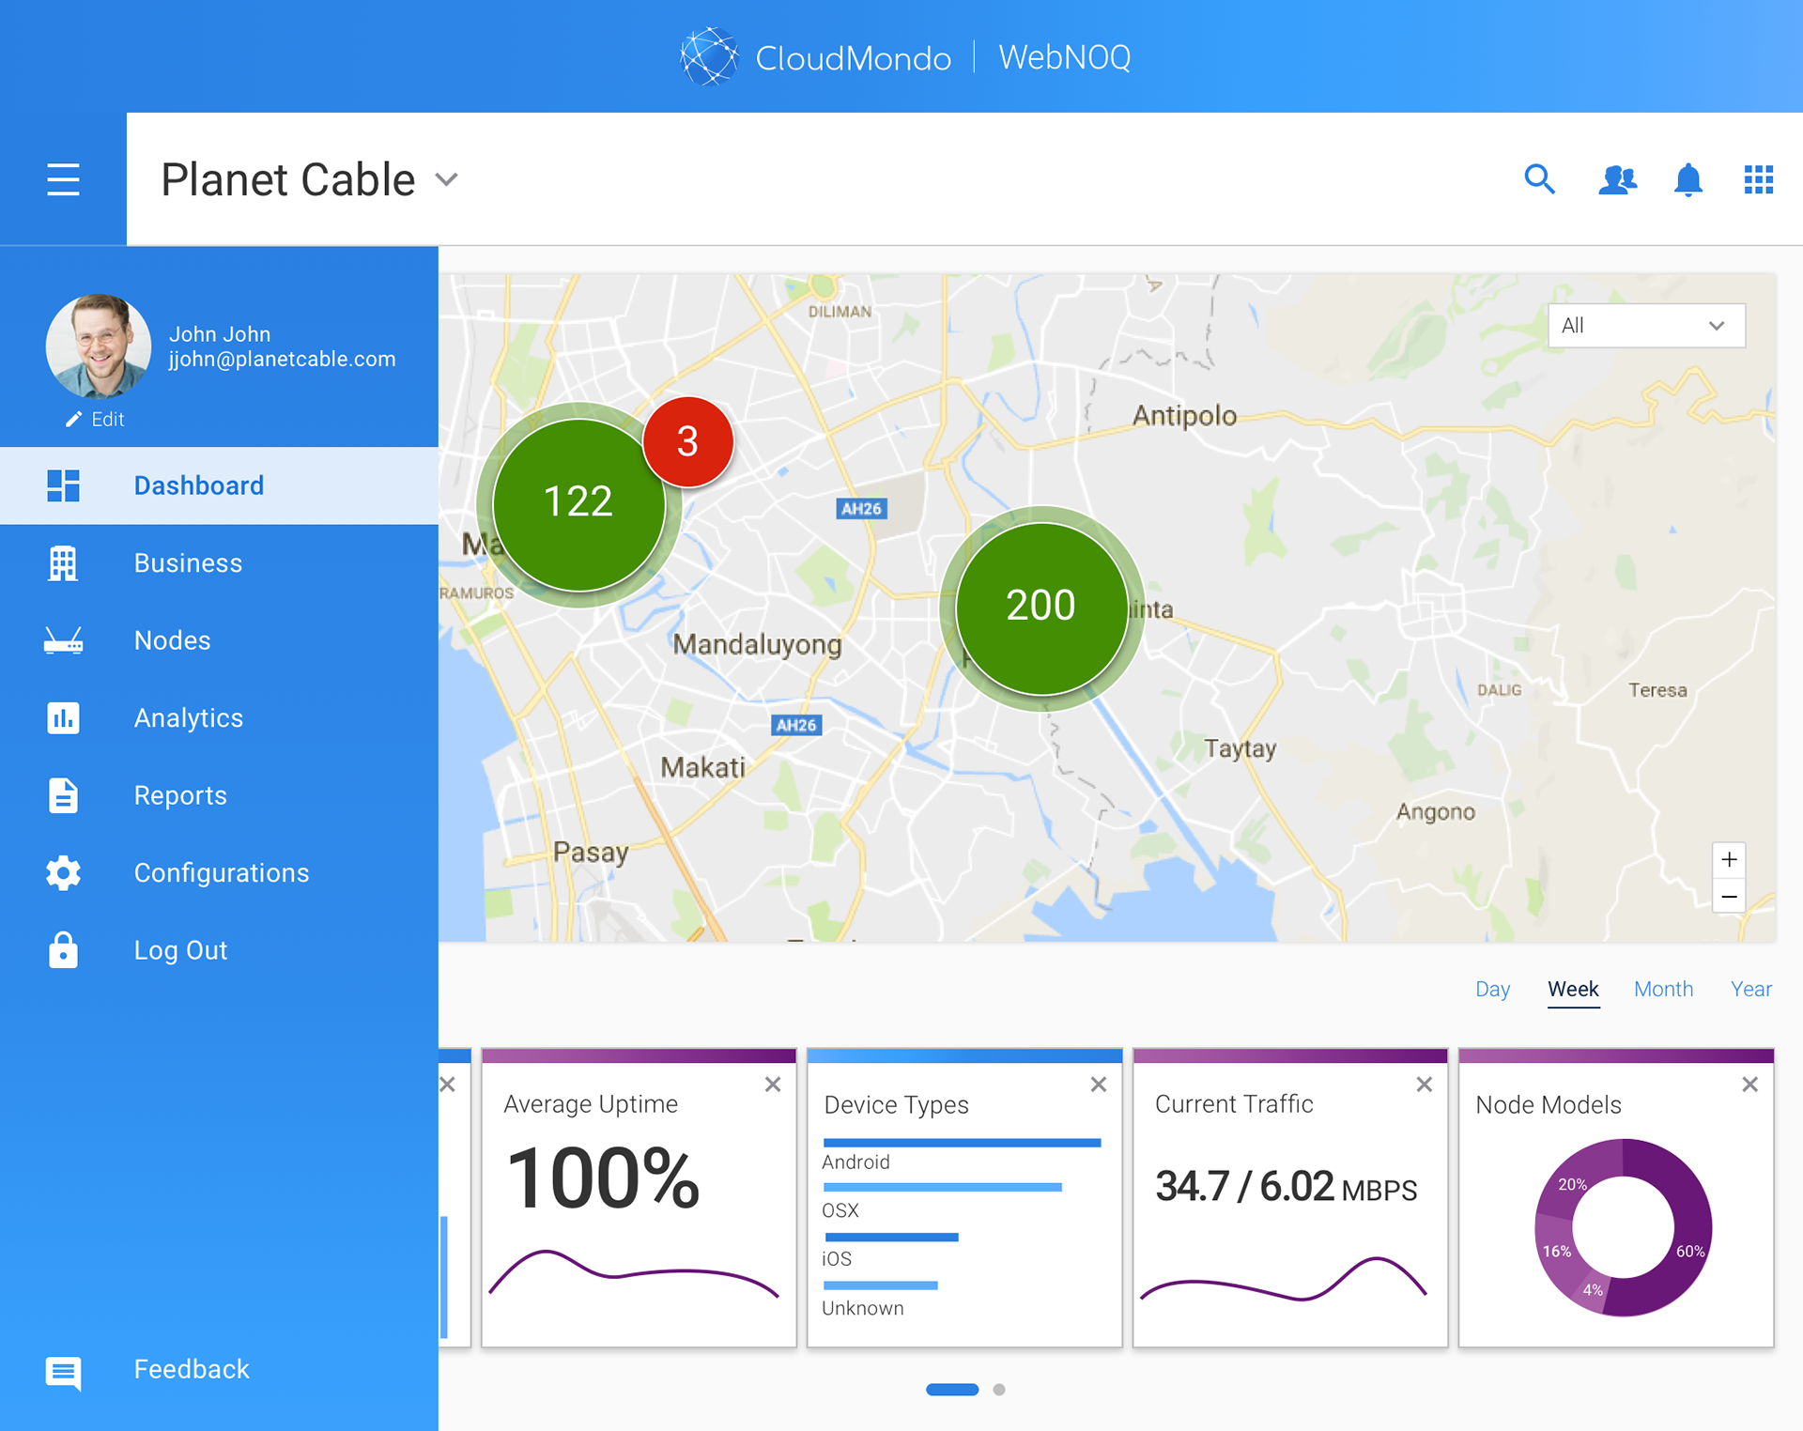Switch to the Month tab
Screen dimensions: 1803x1431
click(1663, 989)
